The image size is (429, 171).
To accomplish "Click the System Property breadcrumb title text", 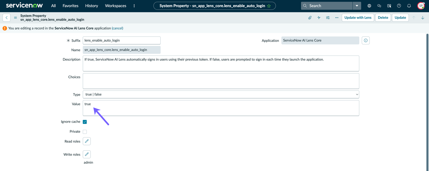I will [33, 16].
